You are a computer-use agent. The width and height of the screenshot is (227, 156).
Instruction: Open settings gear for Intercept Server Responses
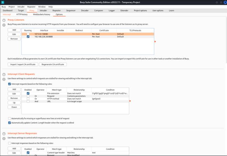tap(4, 138)
